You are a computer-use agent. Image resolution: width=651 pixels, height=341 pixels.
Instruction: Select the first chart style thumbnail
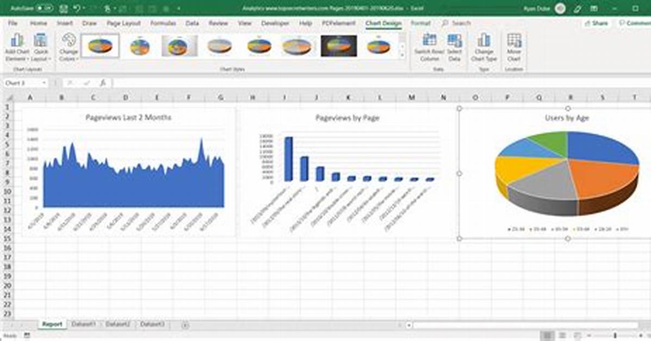tap(100, 46)
